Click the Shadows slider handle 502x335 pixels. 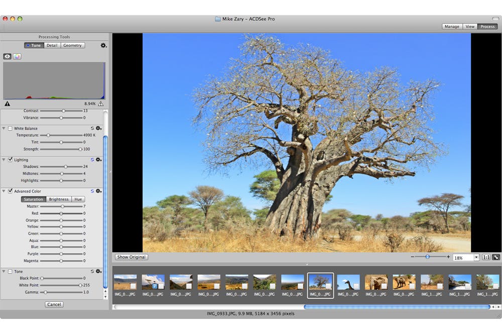(x=66, y=167)
